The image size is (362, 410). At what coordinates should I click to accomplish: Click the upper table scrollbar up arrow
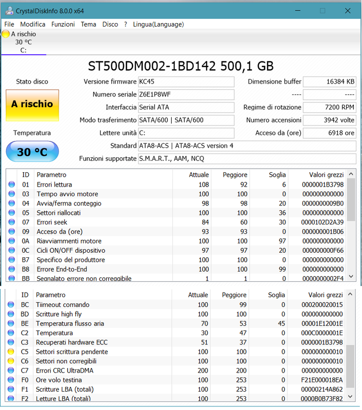[x=351, y=174]
